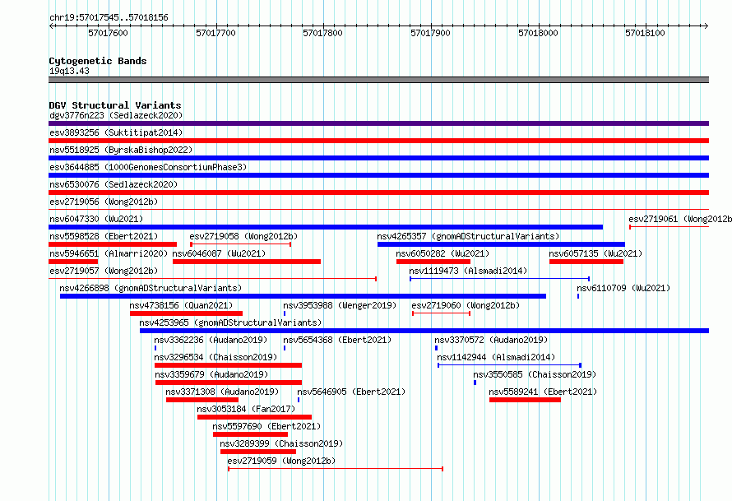The image size is (732, 501).
Task: Open nsv5654368 (Ebert2021) label
Action: pos(337,340)
